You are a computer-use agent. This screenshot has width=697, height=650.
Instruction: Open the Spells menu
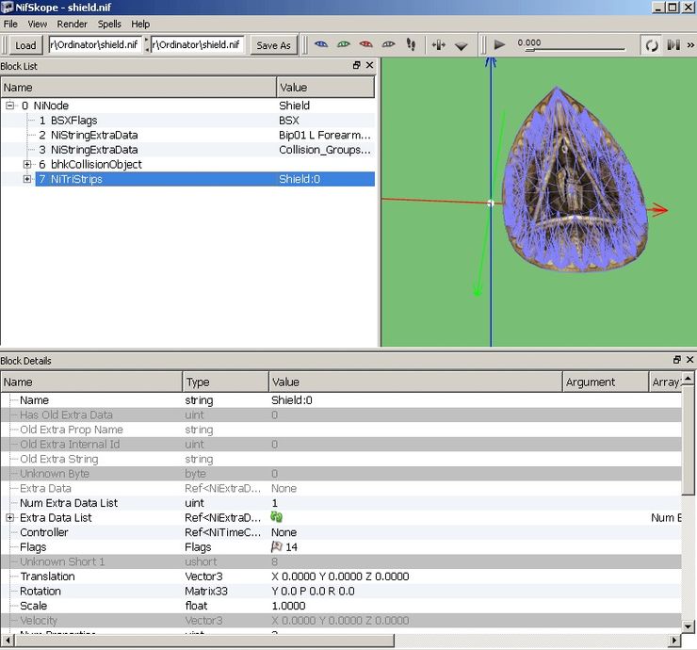tap(109, 24)
